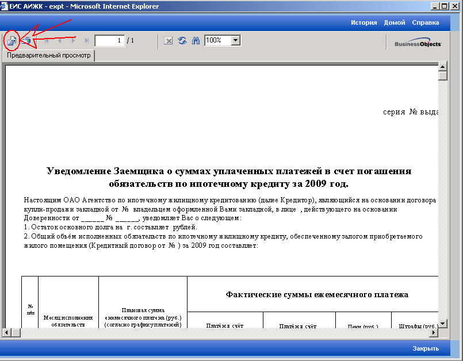Click line '1. Остаток основного долга'
This screenshot has height=361, width=463.
(110, 227)
